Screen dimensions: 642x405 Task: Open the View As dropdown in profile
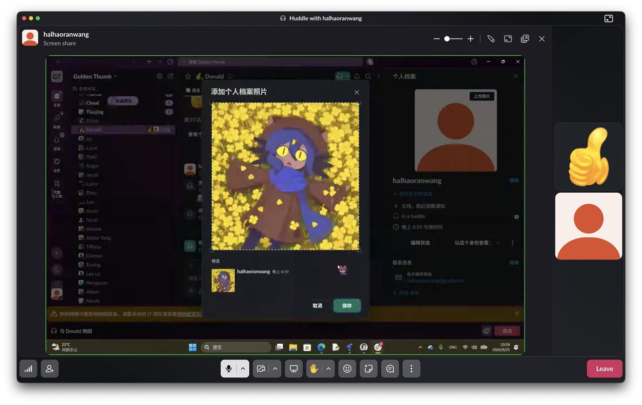coord(477,242)
